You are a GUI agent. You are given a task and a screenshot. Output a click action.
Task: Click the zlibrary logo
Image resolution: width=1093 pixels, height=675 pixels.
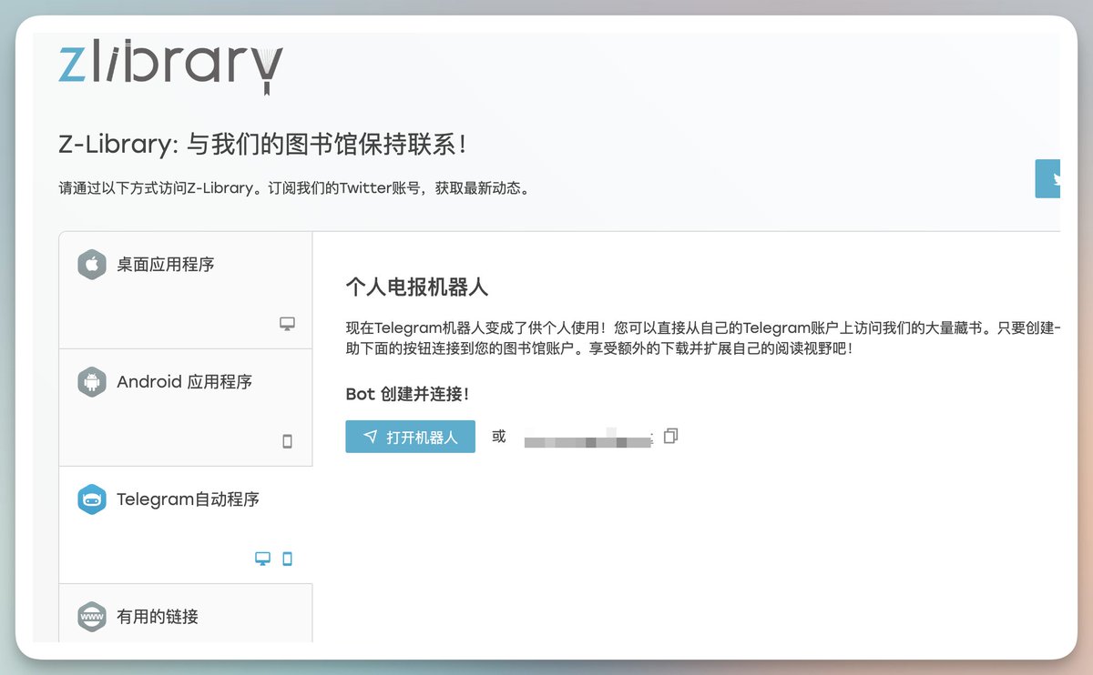tap(171, 65)
